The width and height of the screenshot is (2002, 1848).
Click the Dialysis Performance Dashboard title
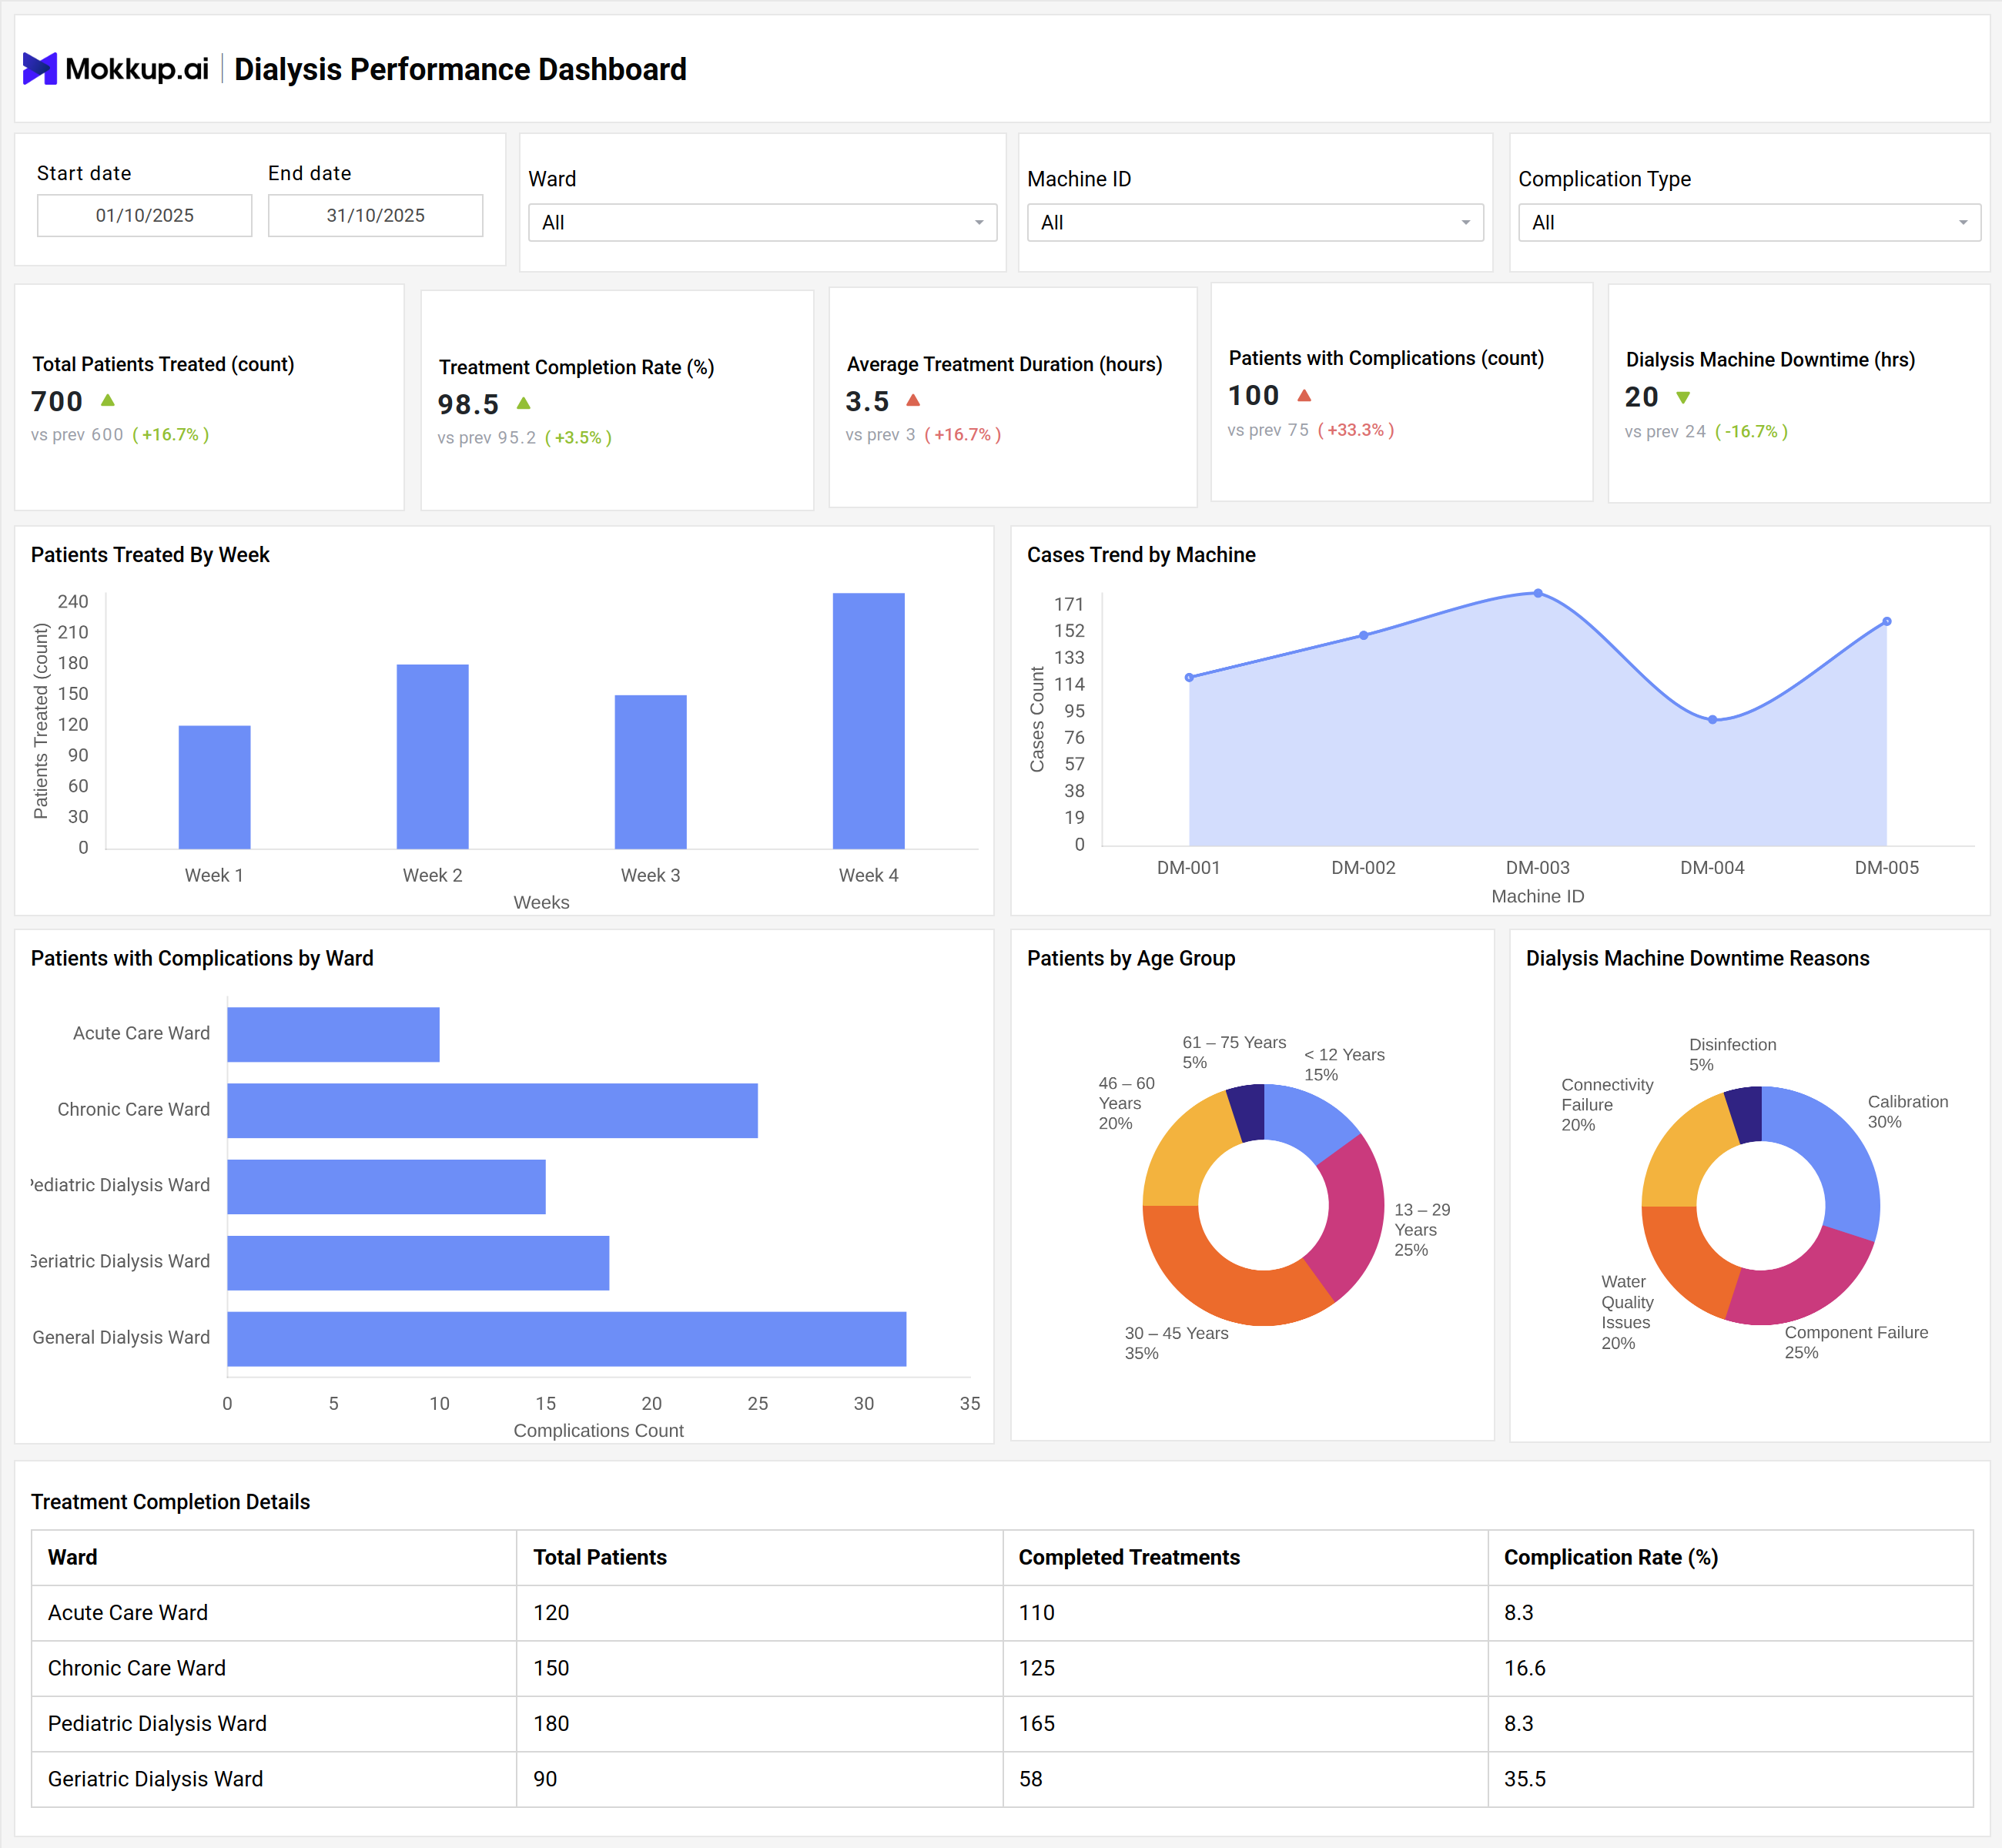(x=460, y=69)
